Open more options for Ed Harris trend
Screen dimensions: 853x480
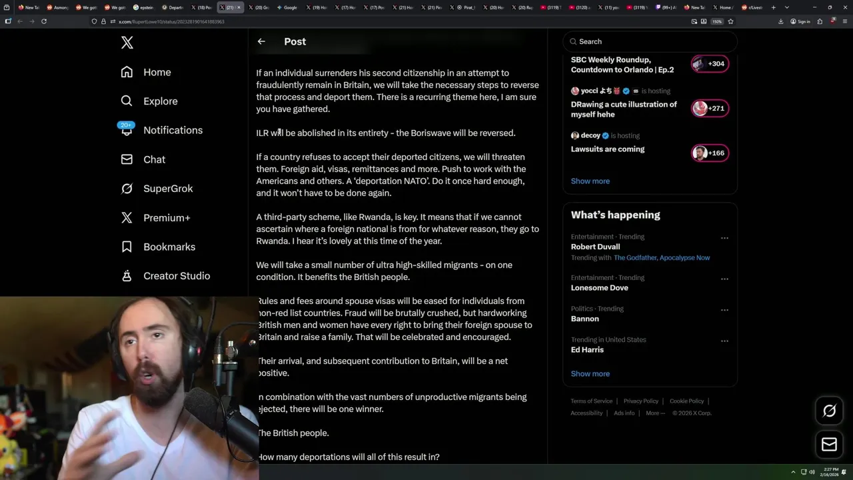[x=724, y=341]
